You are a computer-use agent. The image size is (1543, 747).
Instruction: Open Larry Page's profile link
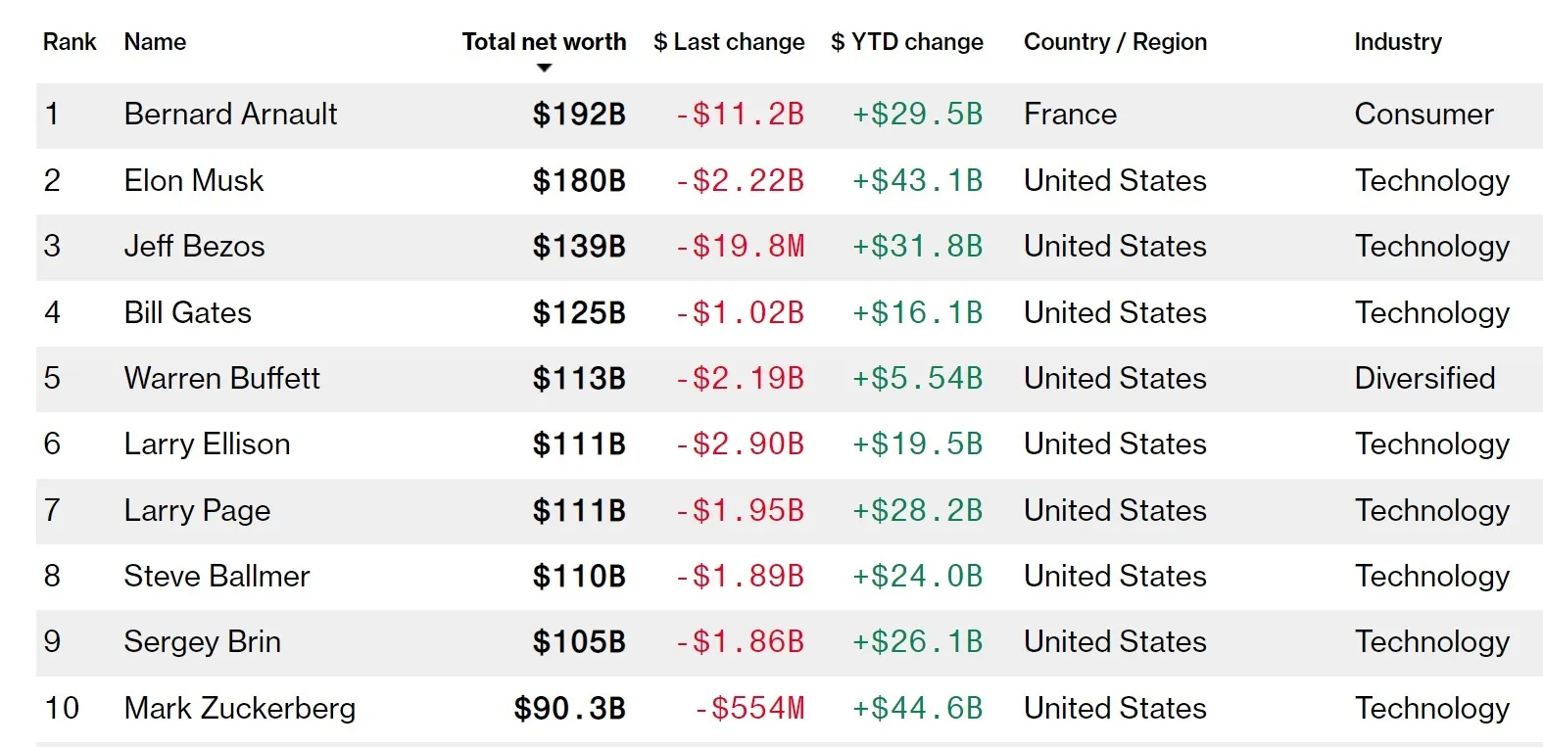[x=197, y=511]
